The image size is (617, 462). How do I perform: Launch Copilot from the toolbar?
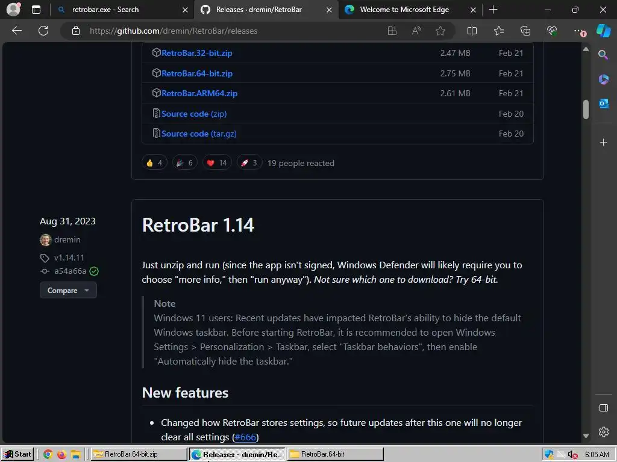pos(603,31)
